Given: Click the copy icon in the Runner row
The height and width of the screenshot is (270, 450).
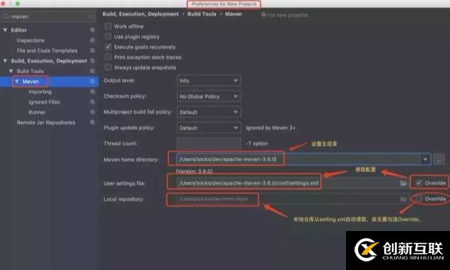Looking at the screenshot, I should coord(93,112).
